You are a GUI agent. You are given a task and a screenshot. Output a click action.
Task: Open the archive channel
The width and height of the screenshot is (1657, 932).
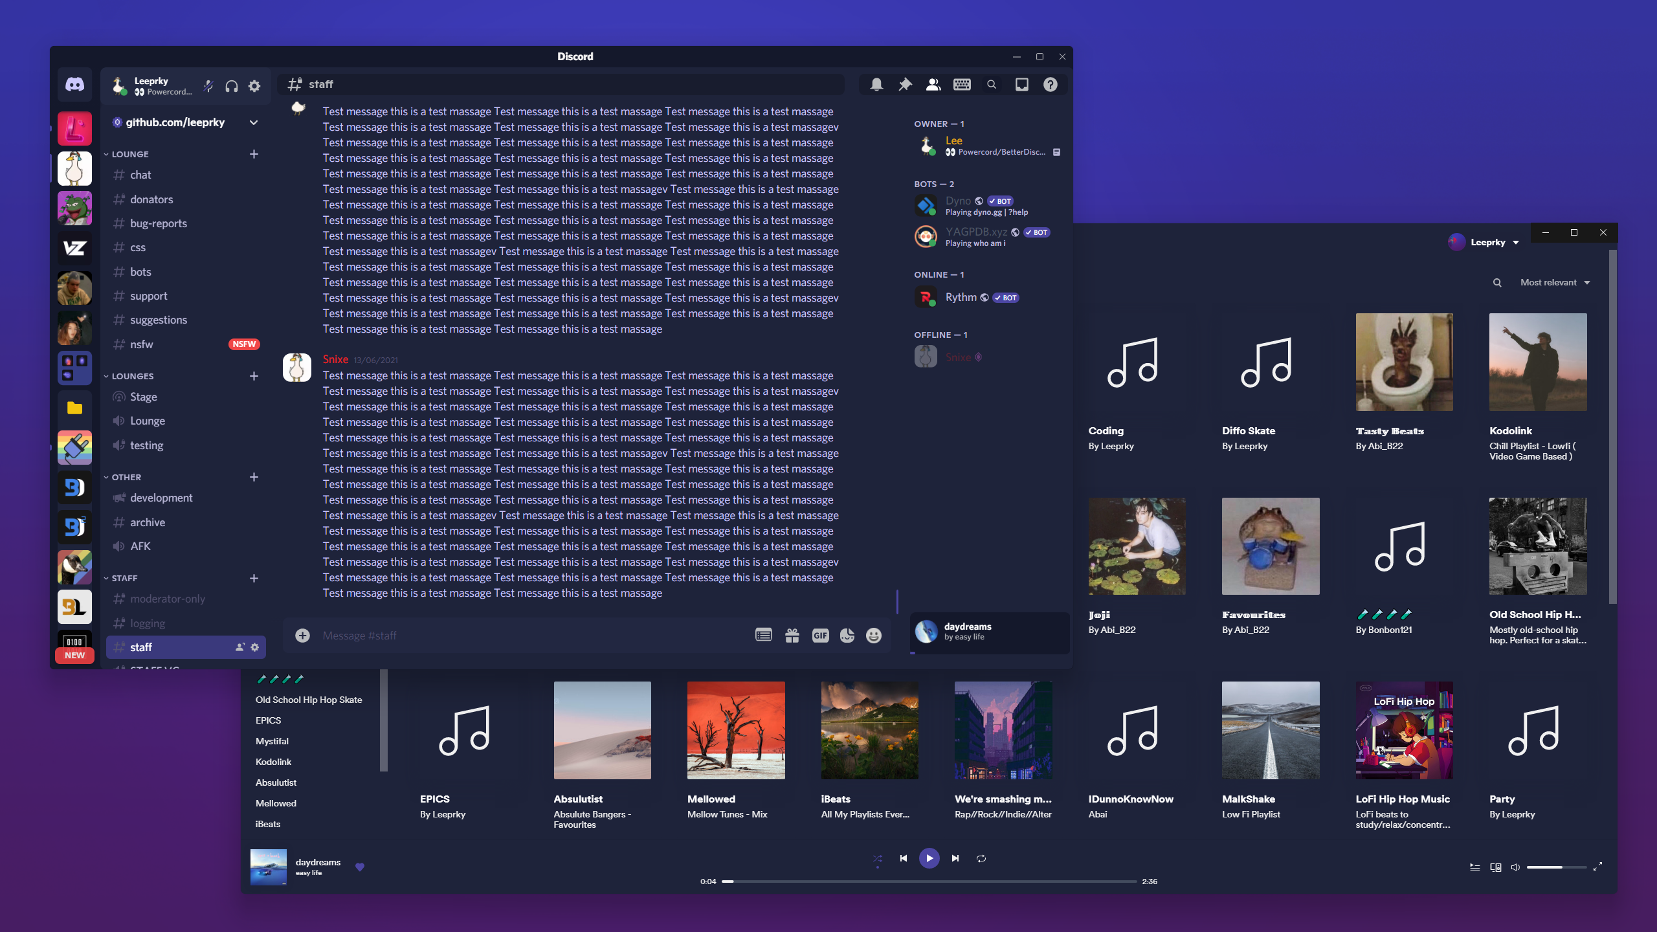[186, 522]
